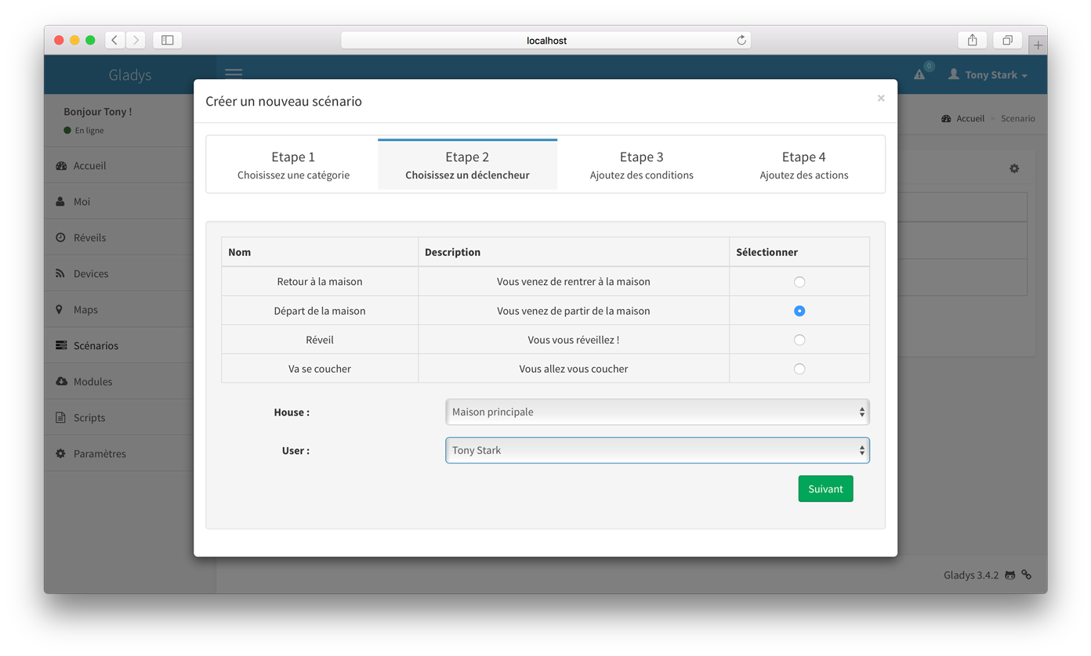The image size is (1091, 656).
Task: Click the 'Va se coucher' name cell
Action: 320,369
